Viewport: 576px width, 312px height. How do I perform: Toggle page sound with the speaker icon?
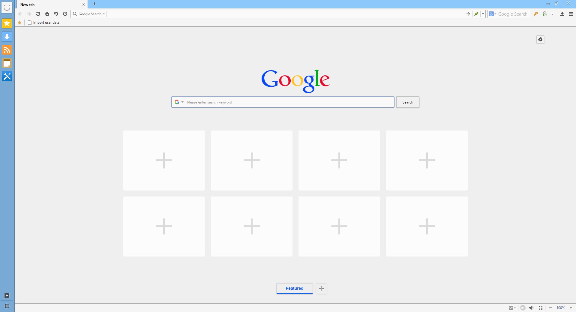[x=531, y=308]
